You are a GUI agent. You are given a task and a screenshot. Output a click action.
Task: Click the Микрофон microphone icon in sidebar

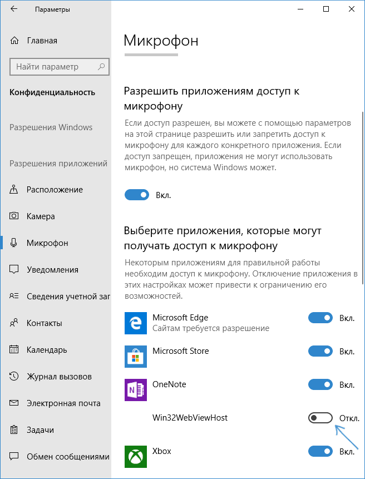tap(13, 243)
